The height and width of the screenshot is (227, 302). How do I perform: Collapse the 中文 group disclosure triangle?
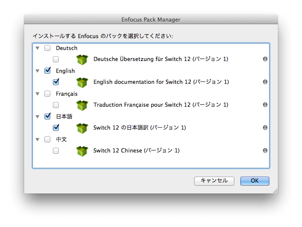pos(38,140)
